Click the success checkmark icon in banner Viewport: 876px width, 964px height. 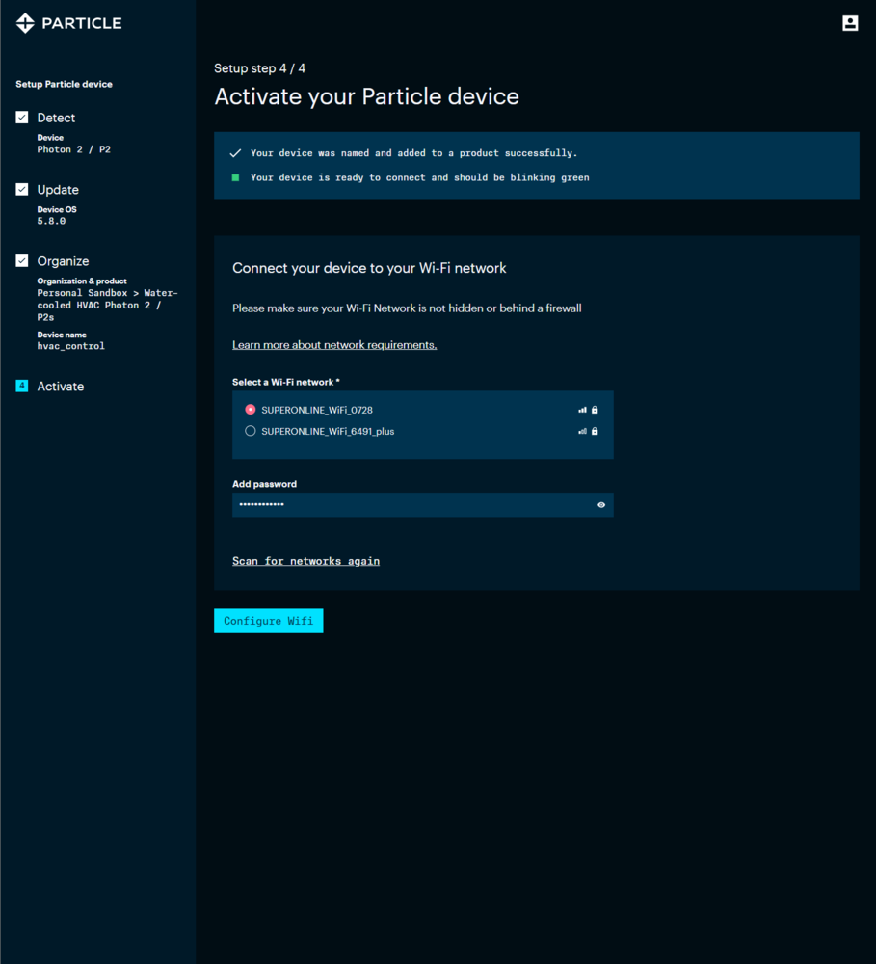(235, 153)
